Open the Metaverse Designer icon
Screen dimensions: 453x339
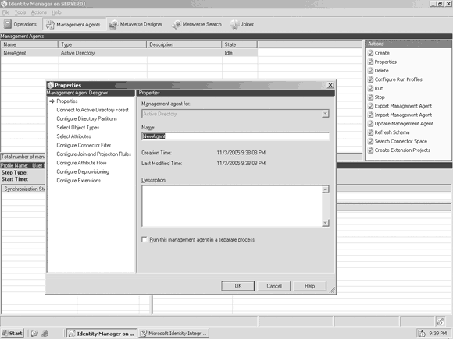pyautogui.click(x=113, y=24)
